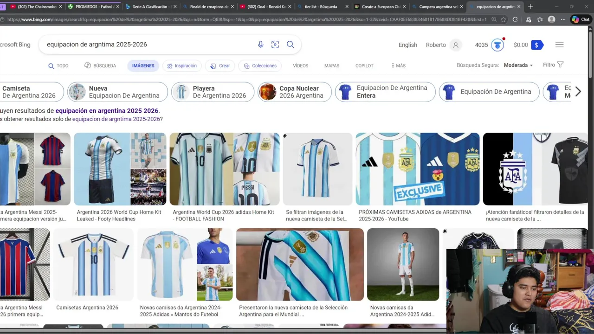Open the favorites list icon
This screenshot has width=594, height=334.
coord(540,19)
